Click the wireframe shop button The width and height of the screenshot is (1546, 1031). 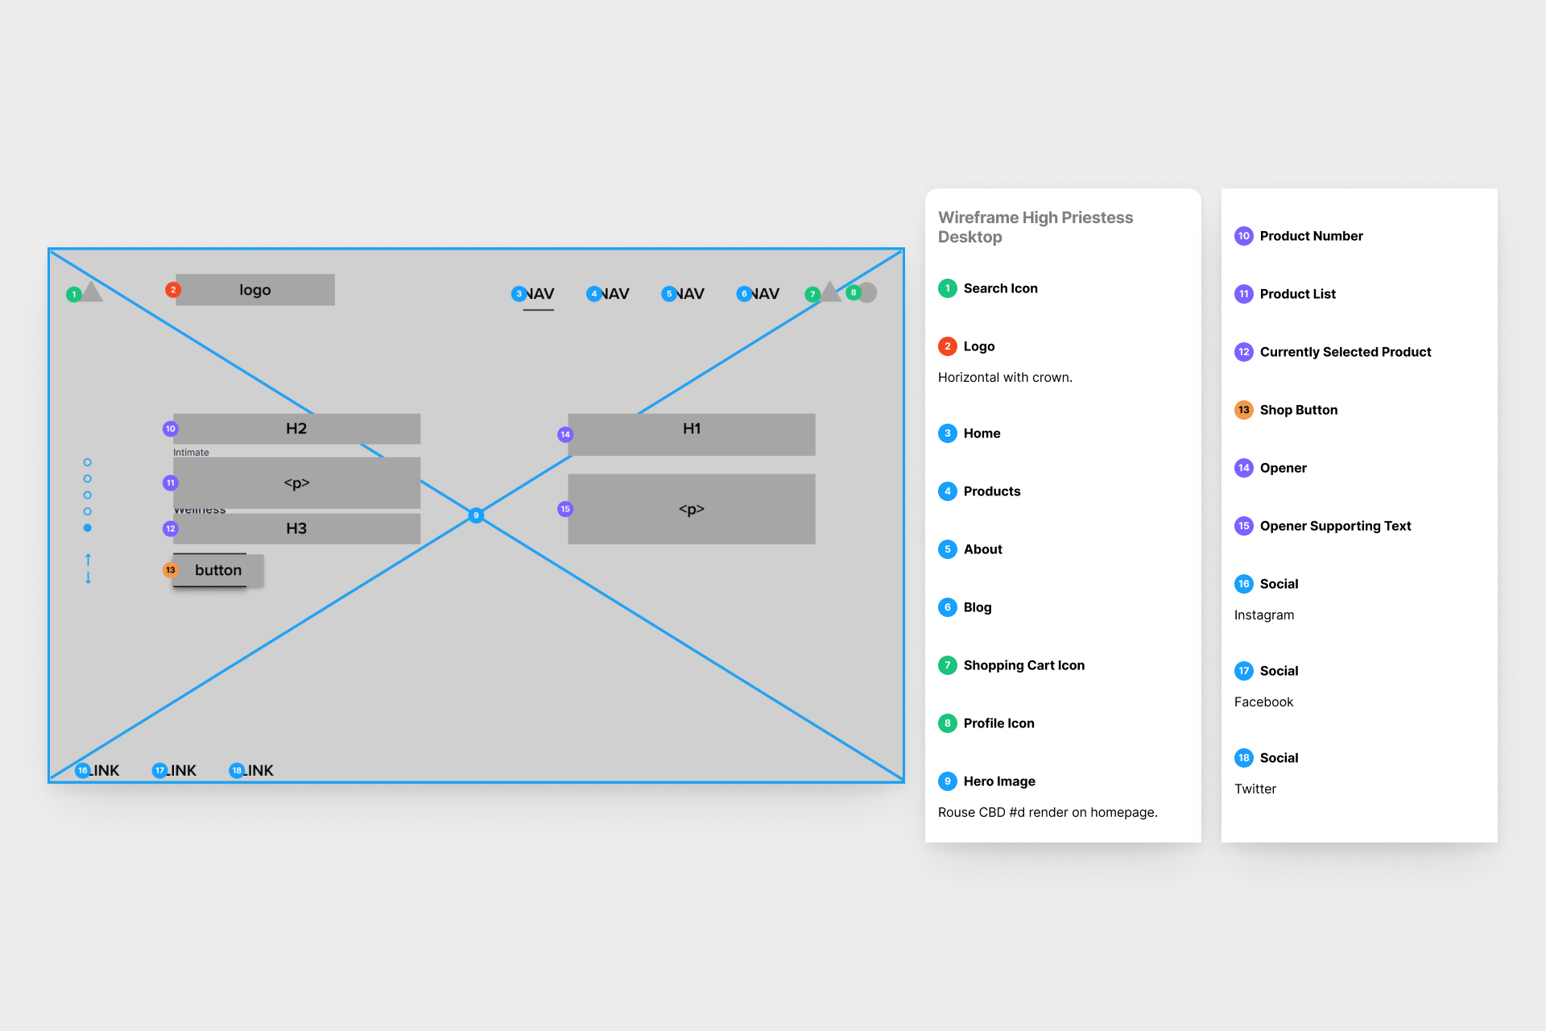click(218, 570)
